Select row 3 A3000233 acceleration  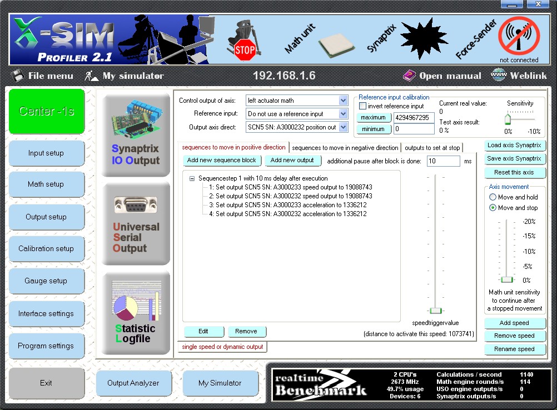click(x=288, y=205)
